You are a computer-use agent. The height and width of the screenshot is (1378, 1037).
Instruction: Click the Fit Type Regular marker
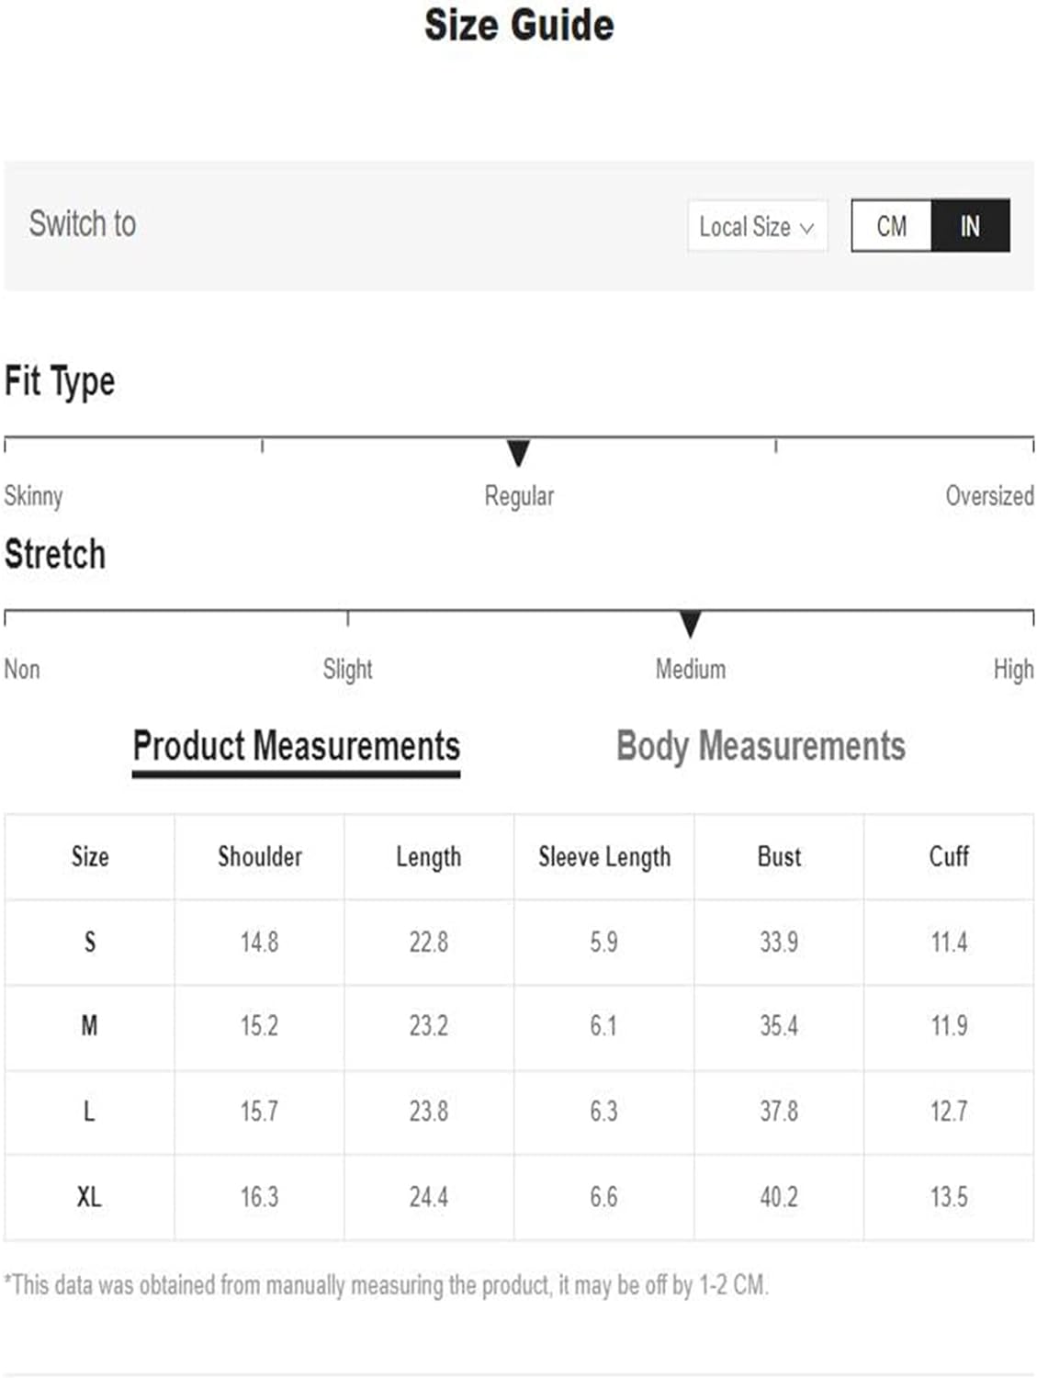click(518, 453)
